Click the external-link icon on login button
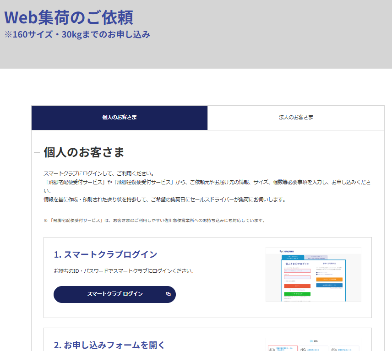The image size is (392, 351). tap(168, 294)
